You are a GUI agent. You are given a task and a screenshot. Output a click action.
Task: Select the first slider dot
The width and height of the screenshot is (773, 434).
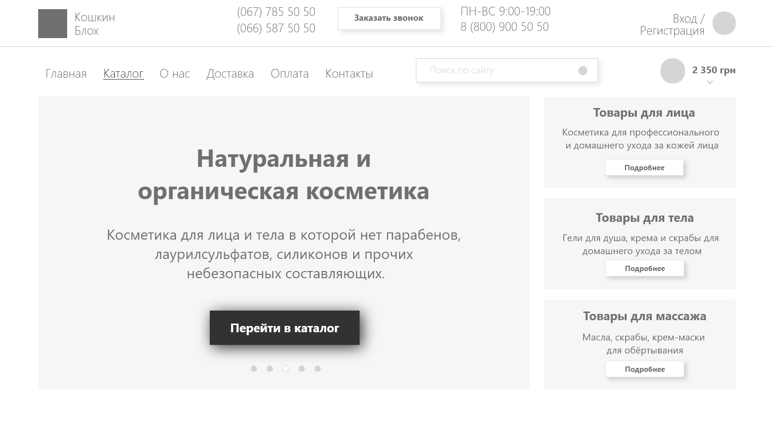[x=254, y=369]
